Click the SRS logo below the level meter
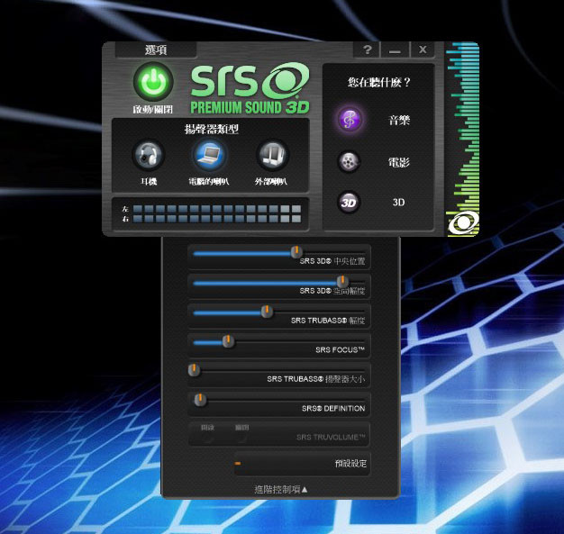Viewport: 564px width, 534px height. [x=463, y=223]
